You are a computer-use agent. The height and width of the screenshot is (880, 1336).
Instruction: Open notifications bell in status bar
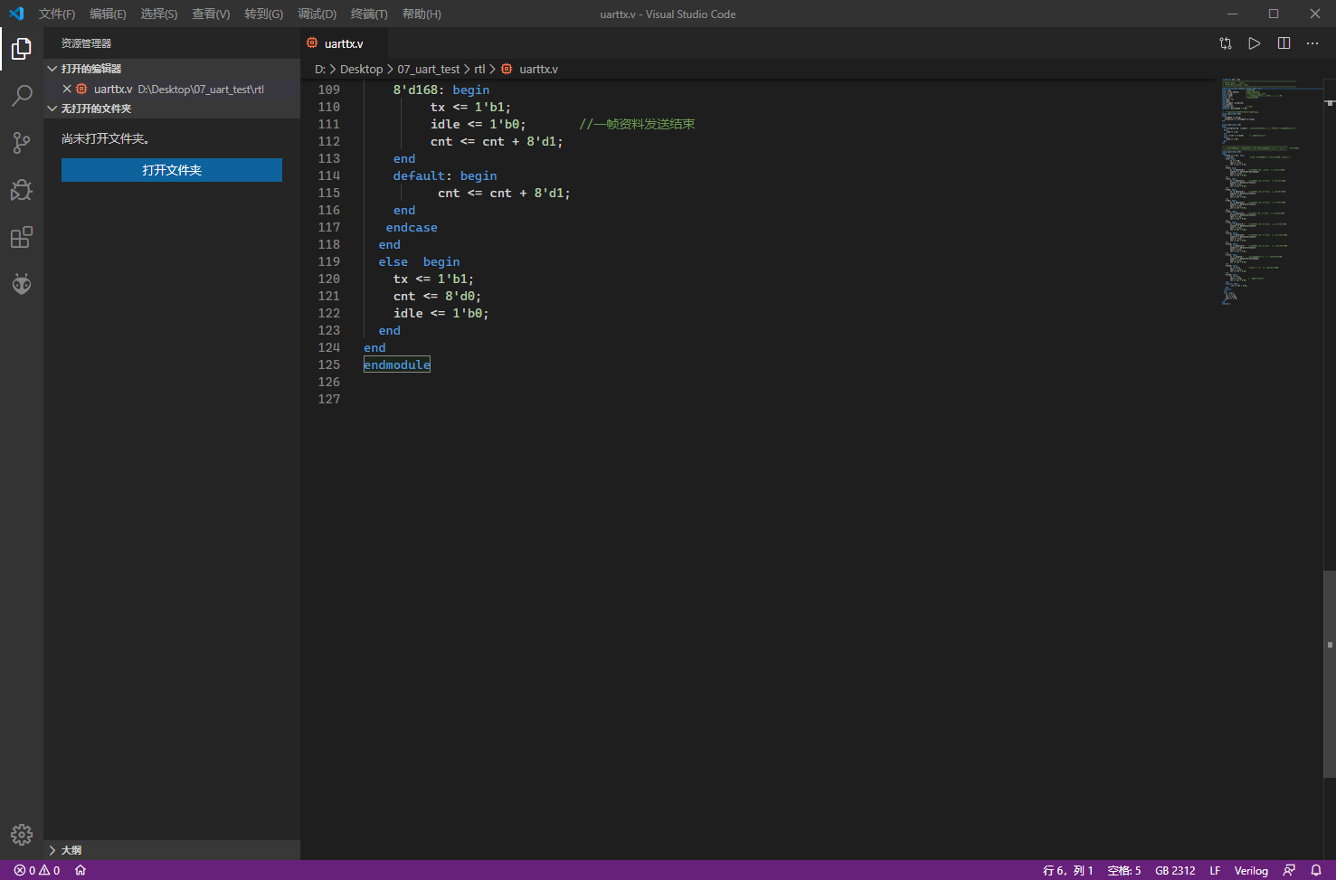coord(1316,870)
